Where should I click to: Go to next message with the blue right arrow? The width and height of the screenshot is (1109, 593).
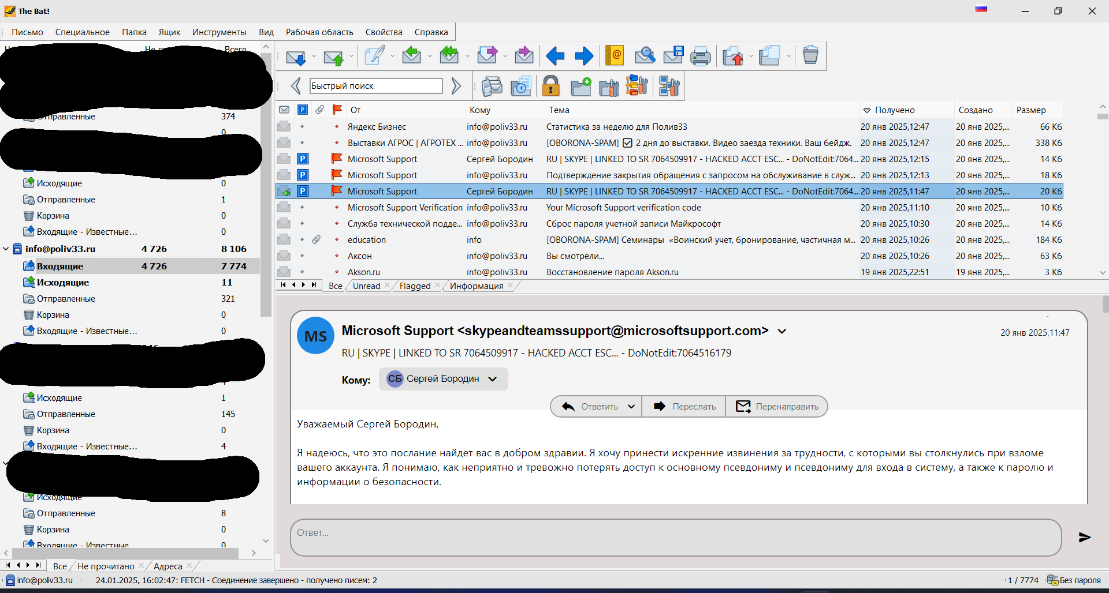click(x=584, y=56)
